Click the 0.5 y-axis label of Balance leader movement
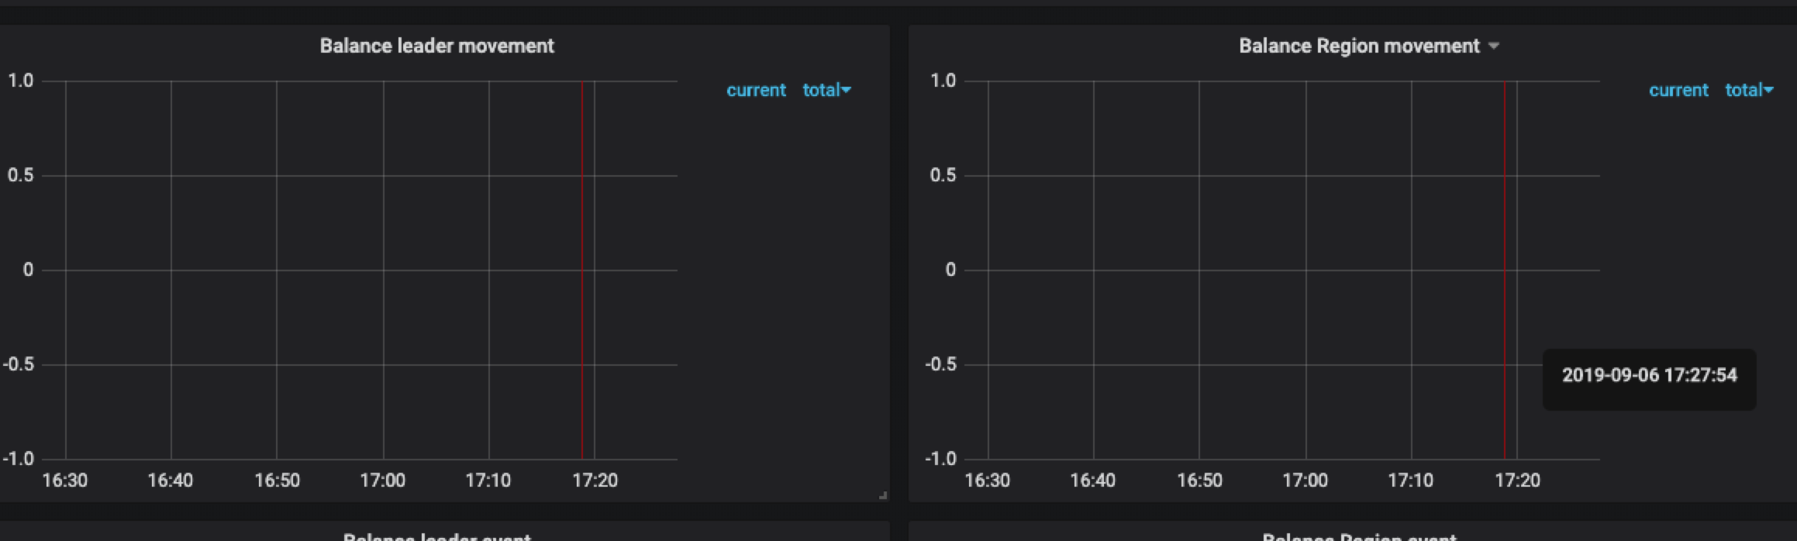1797x541 pixels. [x=21, y=176]
